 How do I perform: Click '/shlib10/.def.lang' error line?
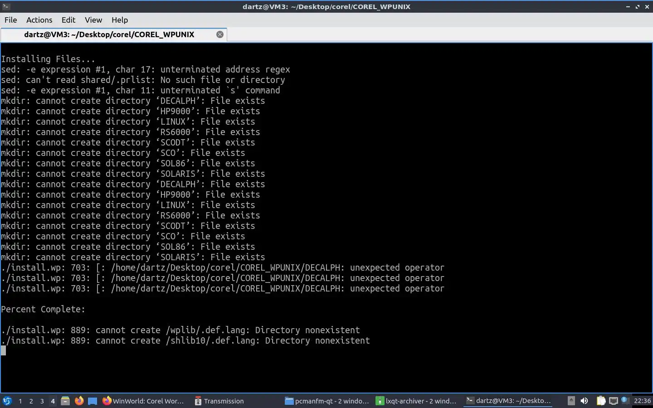[x=185, y=340]
